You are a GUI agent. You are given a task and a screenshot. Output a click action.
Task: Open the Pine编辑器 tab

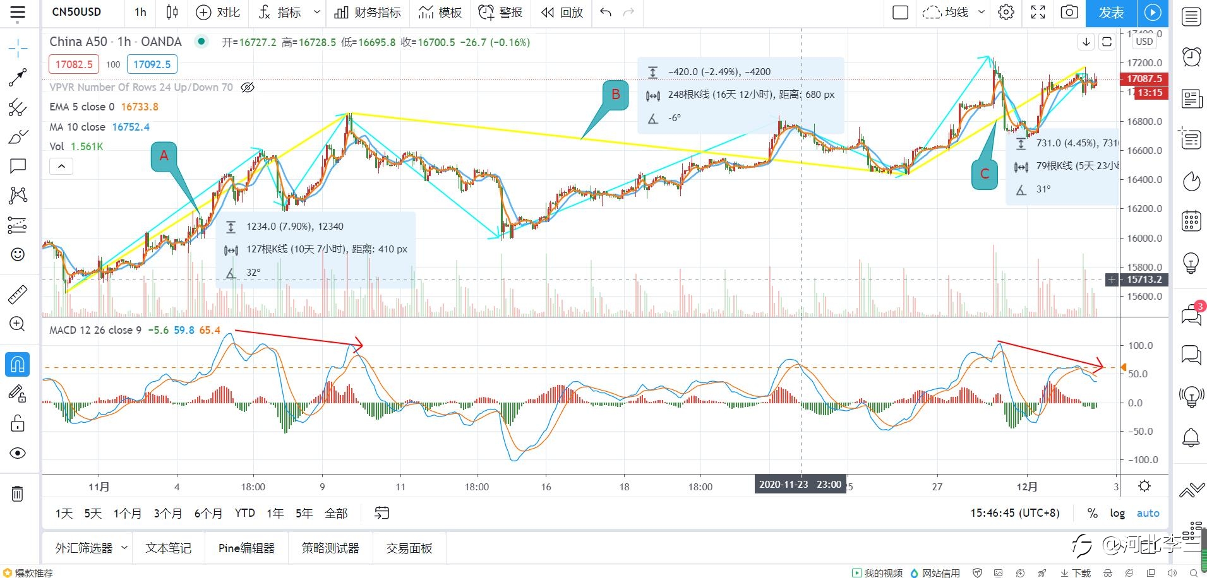tap(246, 548)
